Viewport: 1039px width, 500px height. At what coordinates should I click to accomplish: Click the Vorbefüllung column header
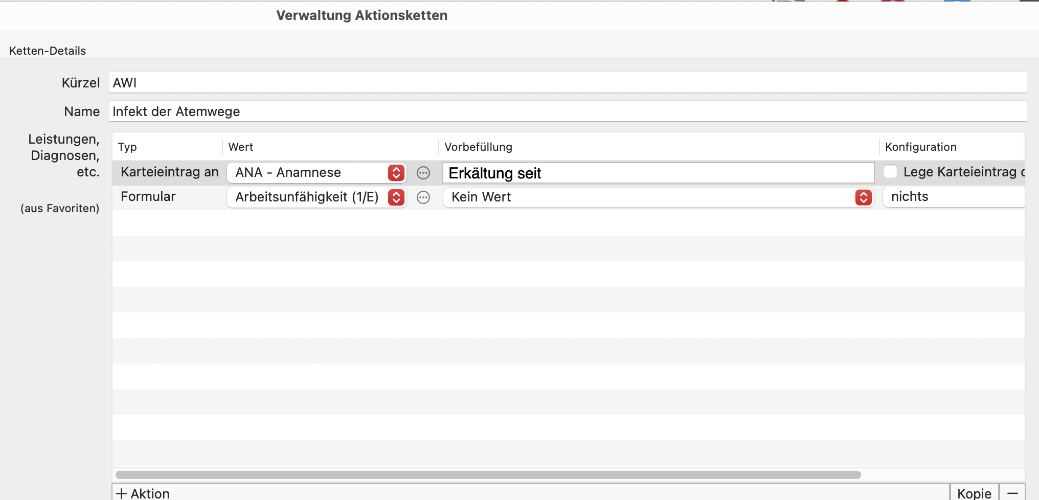pyautogui.click(x=478, y=147)
